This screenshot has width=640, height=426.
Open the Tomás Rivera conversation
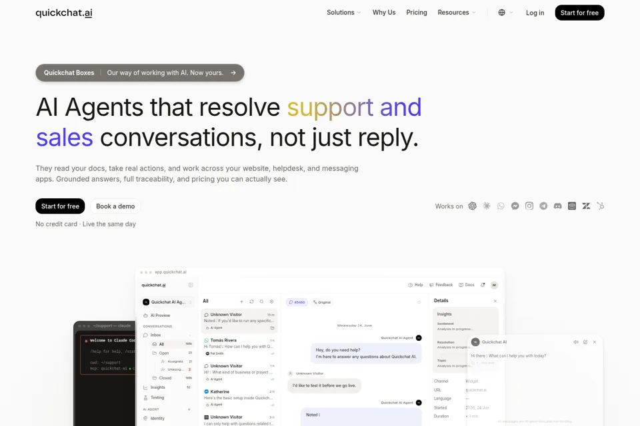(239, 347)
